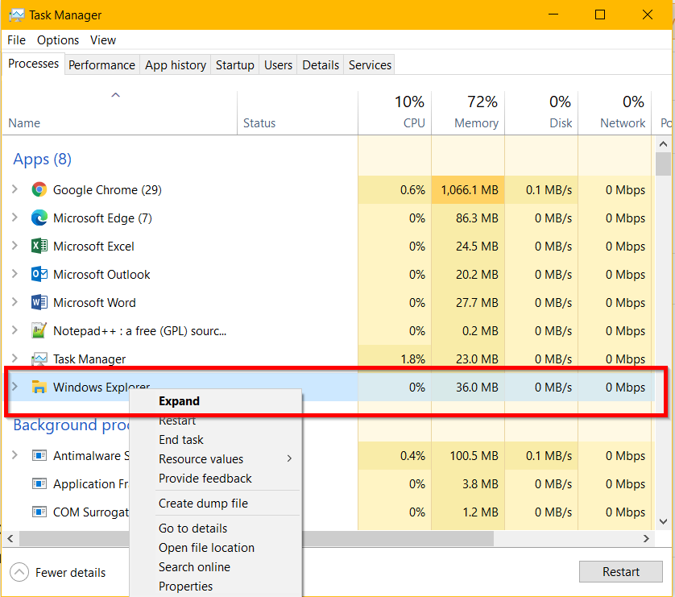675x597 pixels.
Task: Click the Fewer details link
Action: click(70, 573)
